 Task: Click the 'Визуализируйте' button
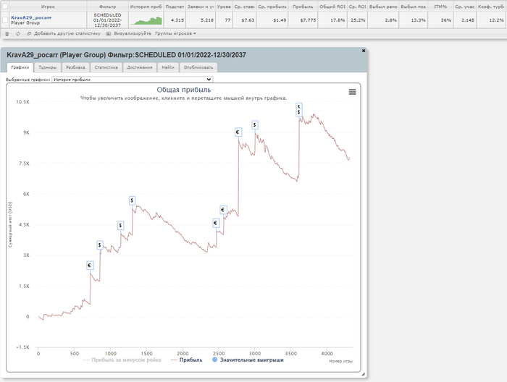pos(133,33)
